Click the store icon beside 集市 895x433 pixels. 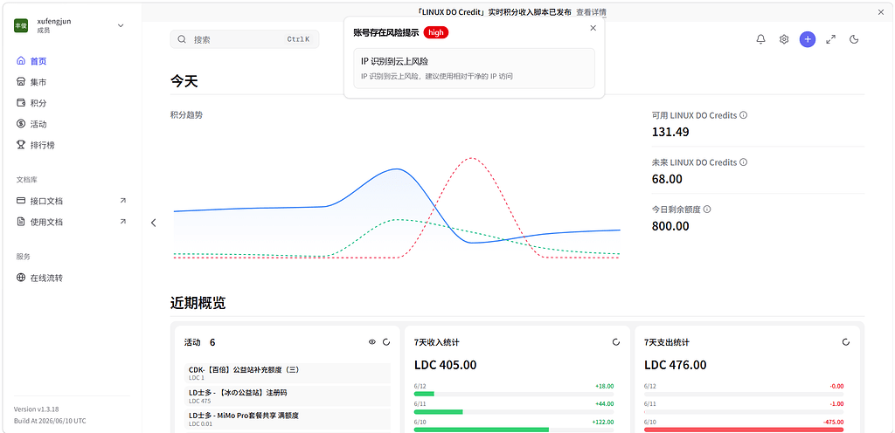coord(21,82)
